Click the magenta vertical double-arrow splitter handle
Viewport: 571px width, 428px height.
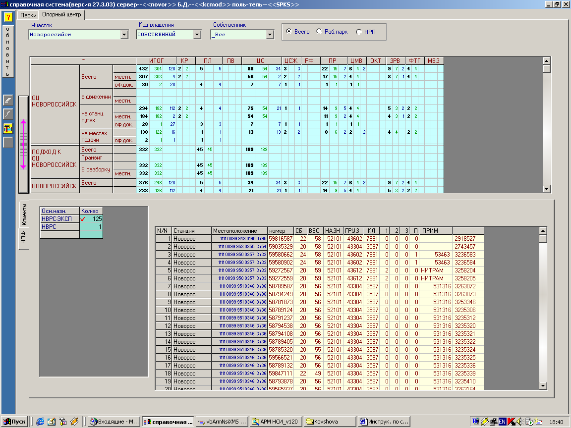23,145
